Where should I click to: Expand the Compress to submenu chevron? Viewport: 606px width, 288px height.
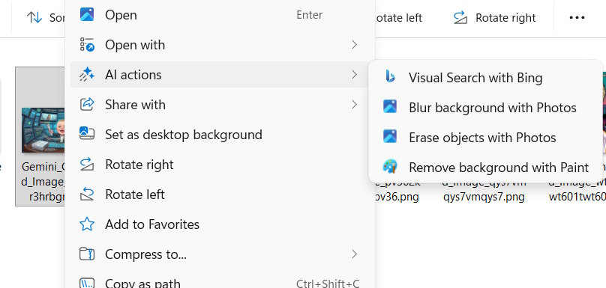pyautogui.click(x=355, y=254)
